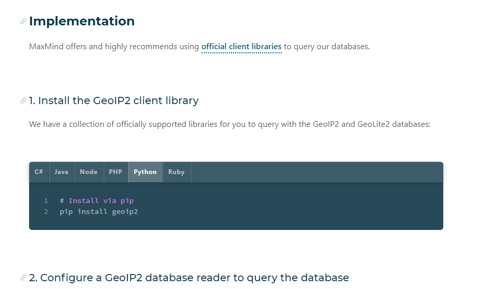Click line number 1 in the code block
This screenshot has height=289, width=477.
click(46, 200)
